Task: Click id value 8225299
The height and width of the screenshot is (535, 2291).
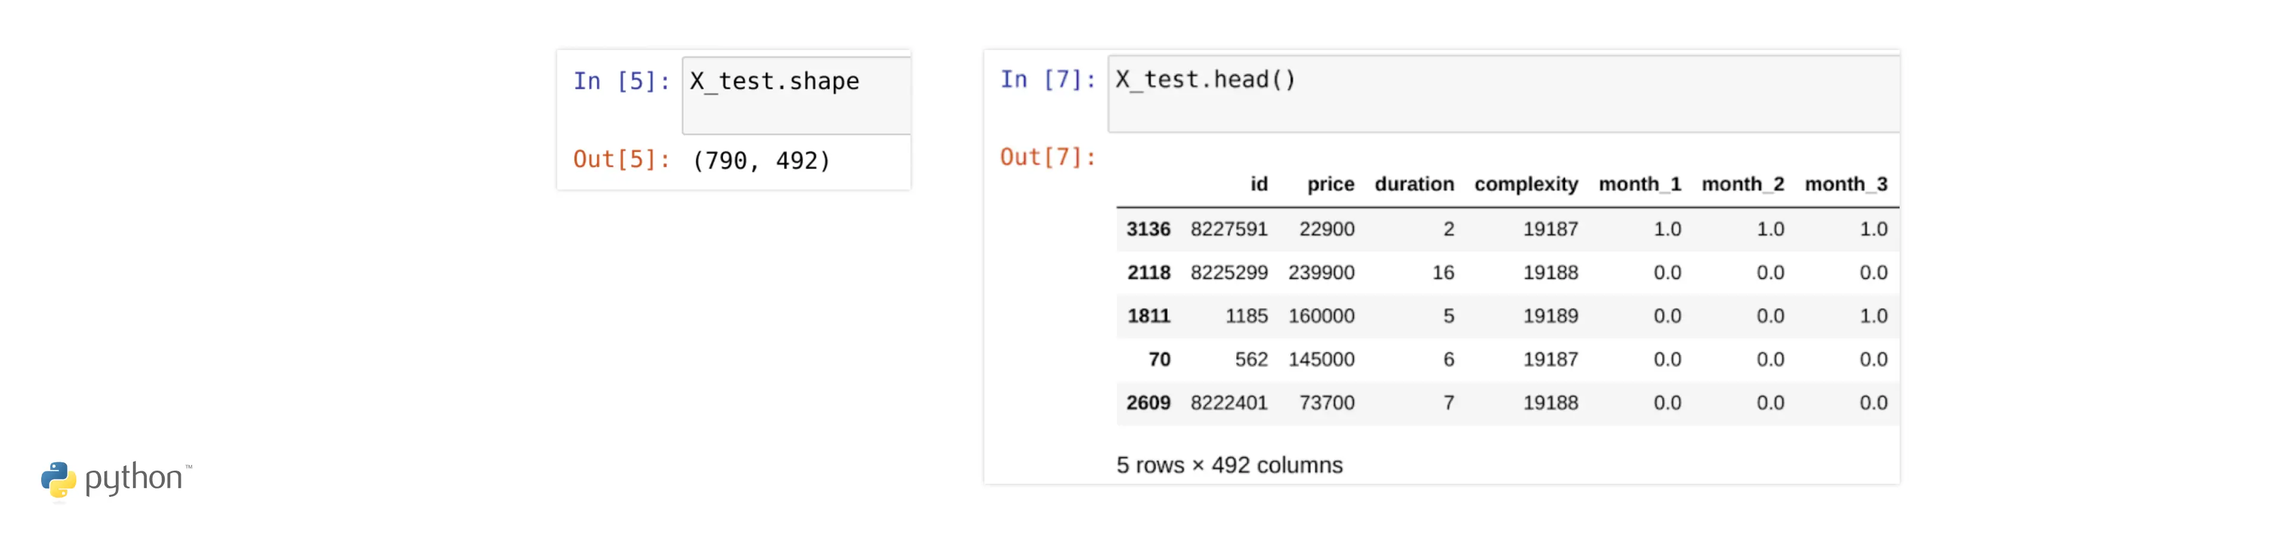Action: coord(1229,273)
